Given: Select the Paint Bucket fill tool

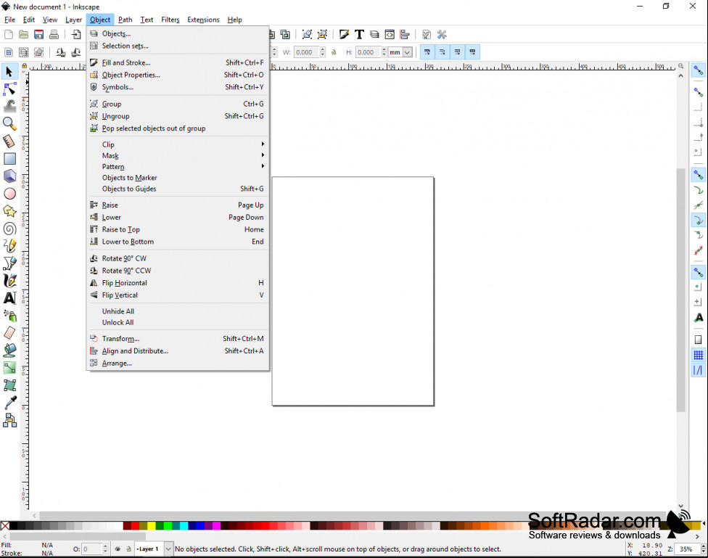Looking at the screenshot, I should click(9, 350).
